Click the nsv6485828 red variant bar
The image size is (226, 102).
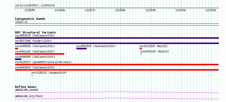(17, 49)
